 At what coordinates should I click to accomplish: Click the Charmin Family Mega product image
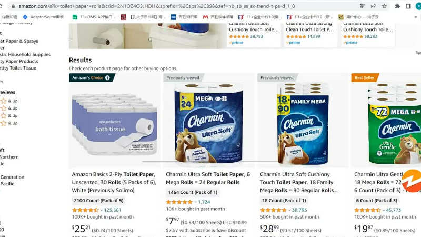pos(303,124)
